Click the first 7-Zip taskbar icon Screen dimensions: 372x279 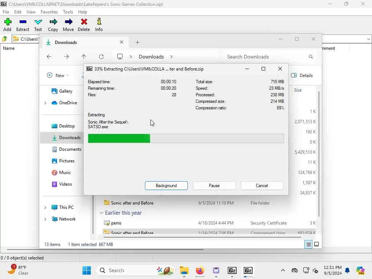click(x=232, y=270)
